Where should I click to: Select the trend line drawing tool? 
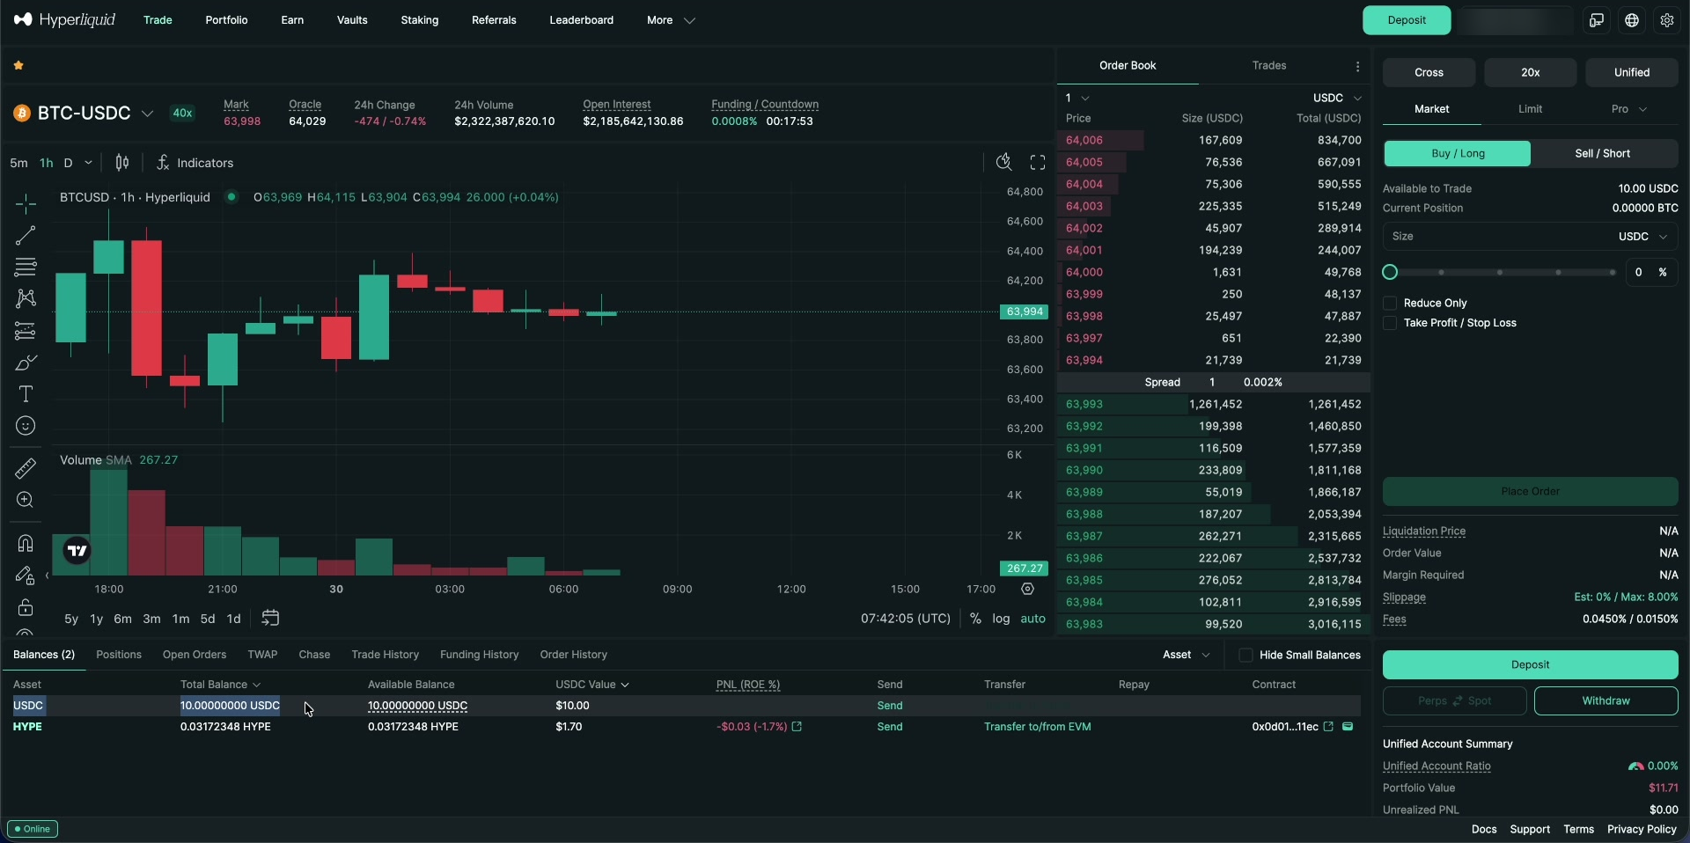26,235
